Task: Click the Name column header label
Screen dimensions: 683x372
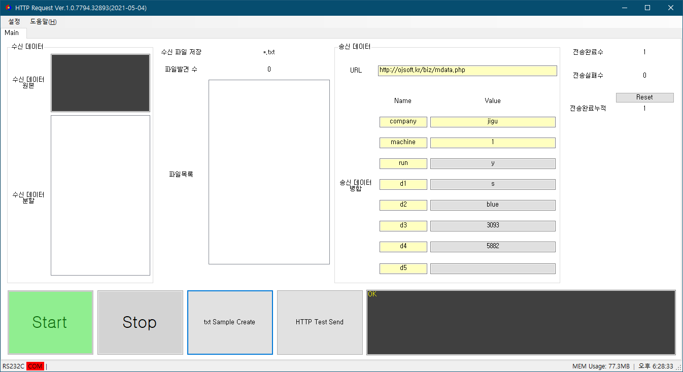Action: (403, 101)
